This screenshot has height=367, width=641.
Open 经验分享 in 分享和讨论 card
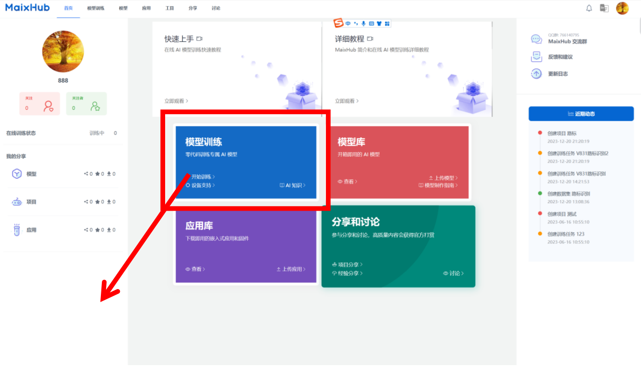tap(347, 273)
